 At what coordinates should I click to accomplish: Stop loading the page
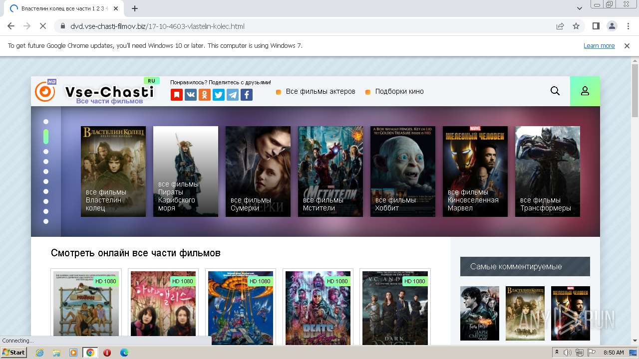43,26
